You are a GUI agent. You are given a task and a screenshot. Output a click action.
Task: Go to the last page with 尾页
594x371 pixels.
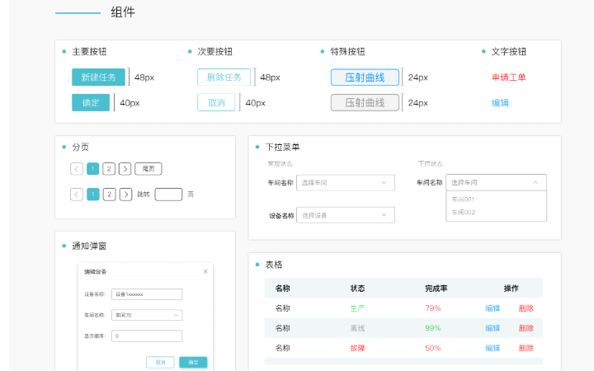tap(148, 169)
